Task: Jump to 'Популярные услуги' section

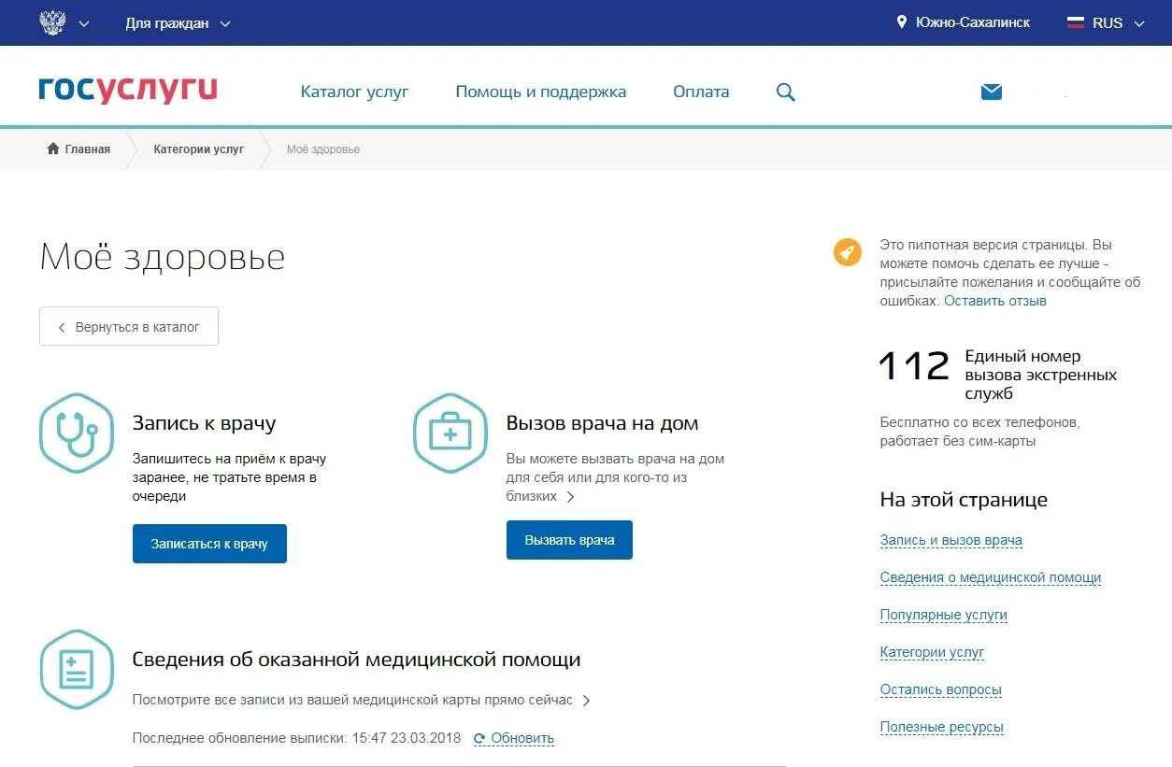Action: (x=944, y=615)
